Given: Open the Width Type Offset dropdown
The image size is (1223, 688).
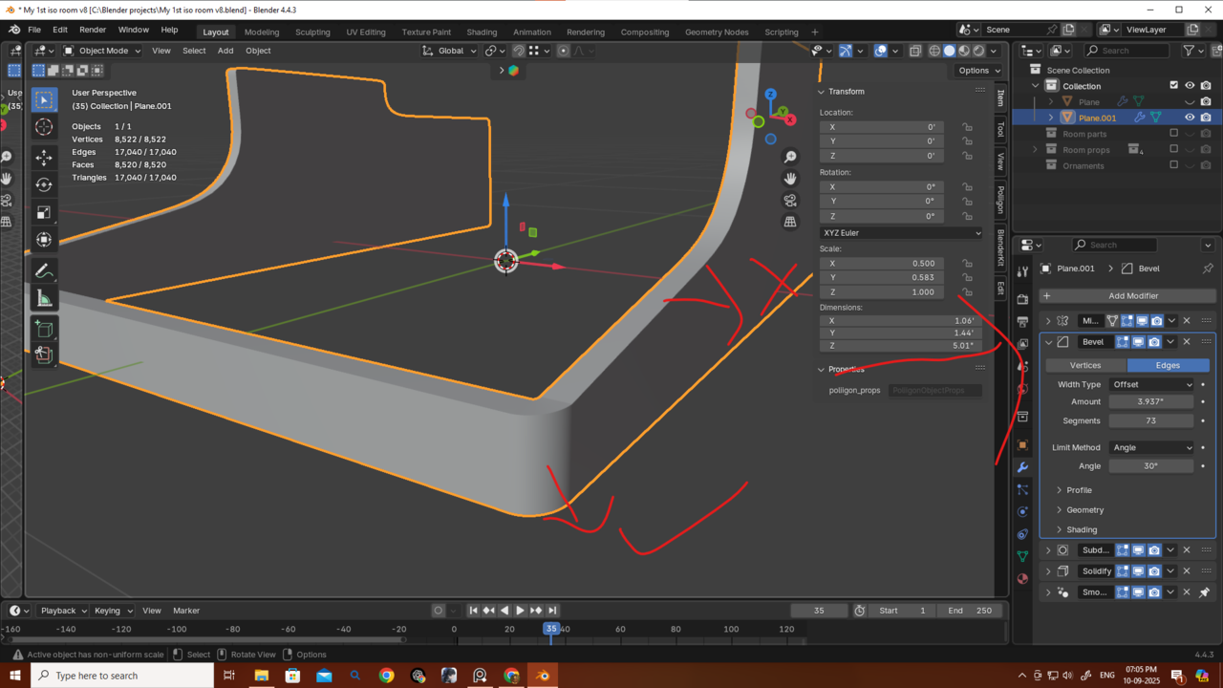Looking at the screenshot, I should click(x=1152, y=384).
